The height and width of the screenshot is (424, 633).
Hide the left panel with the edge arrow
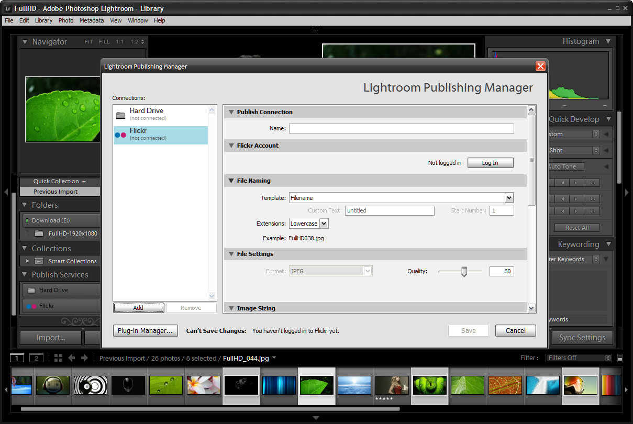(x=6, y=193)
